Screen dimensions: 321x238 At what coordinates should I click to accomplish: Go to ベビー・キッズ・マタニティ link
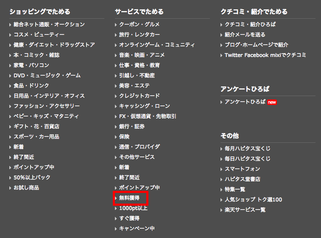(46, 116)
